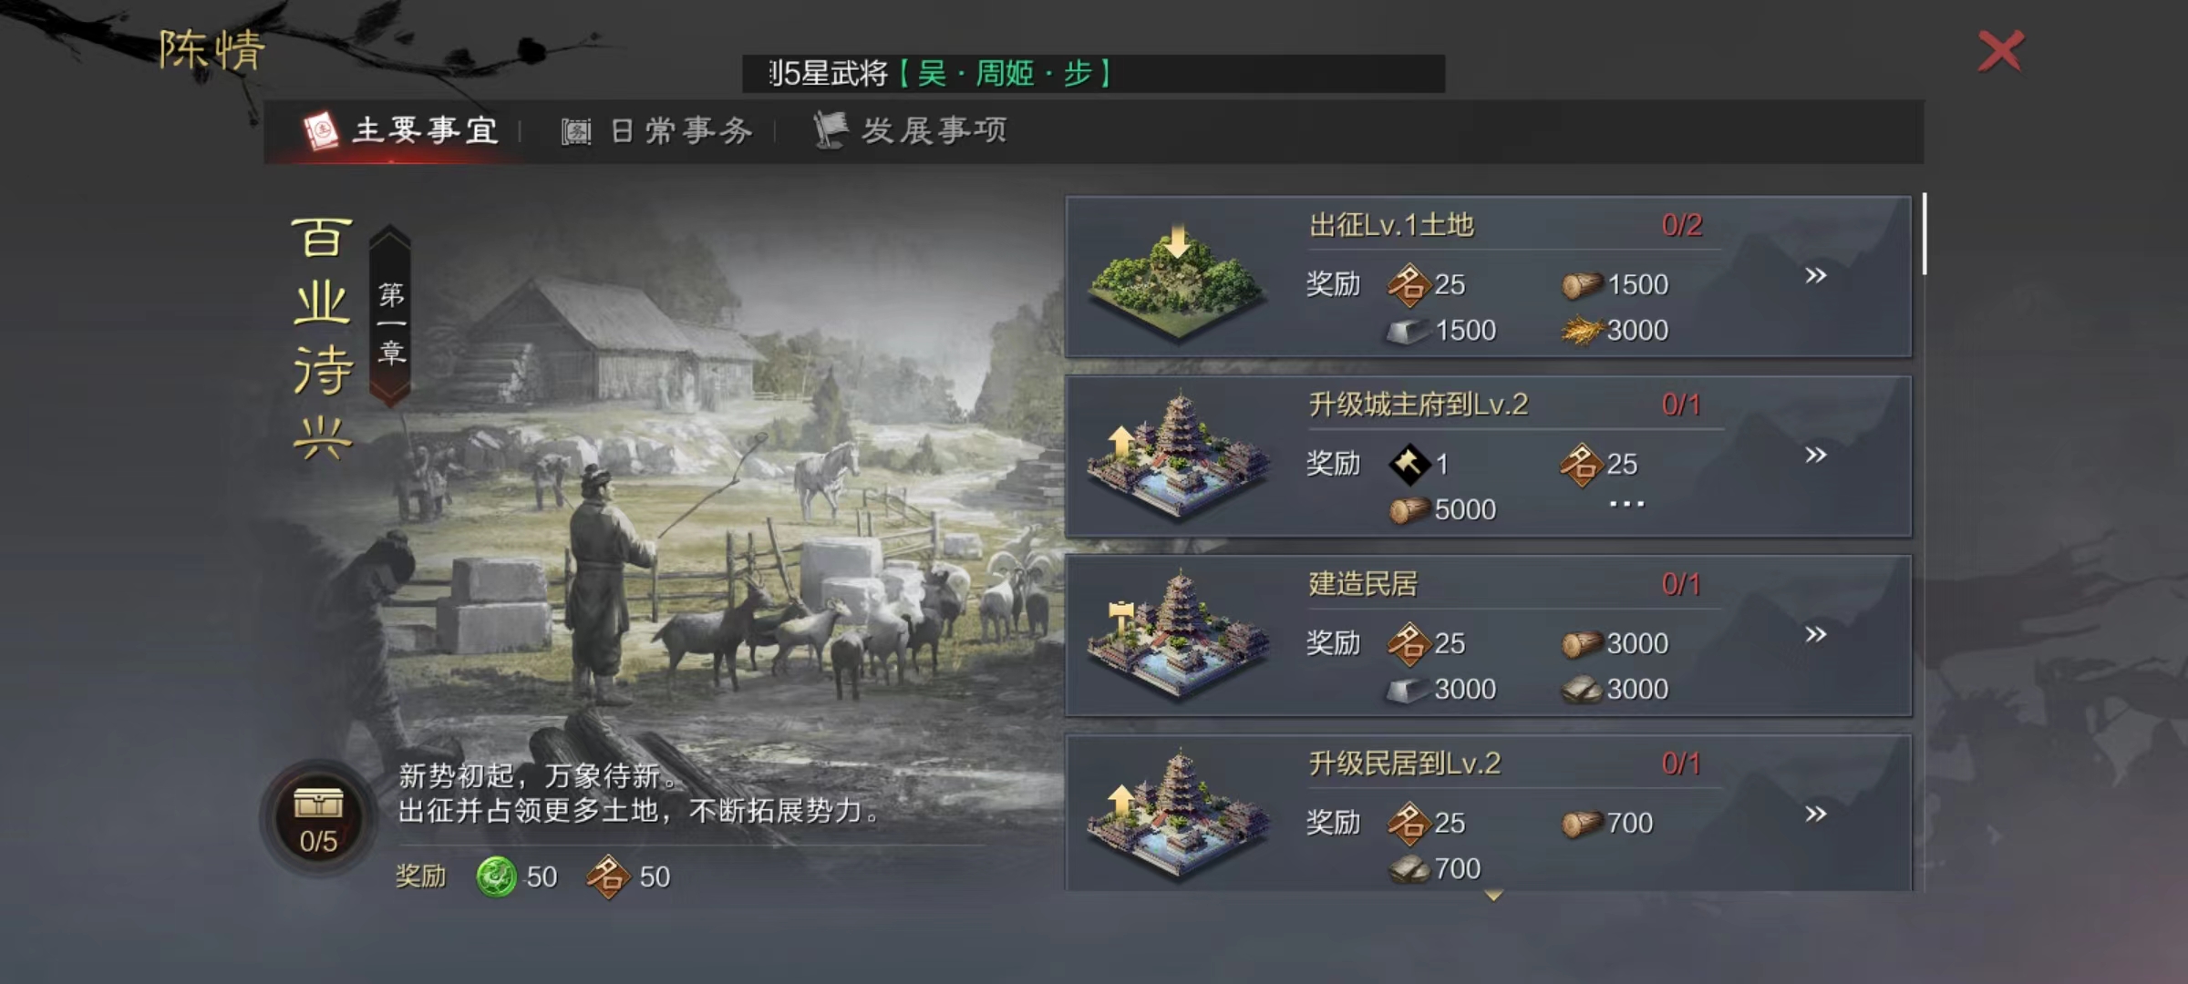Show more quests with bottom down arrow
Screen dimensions: 2188x984
[x=1493, y=896]
